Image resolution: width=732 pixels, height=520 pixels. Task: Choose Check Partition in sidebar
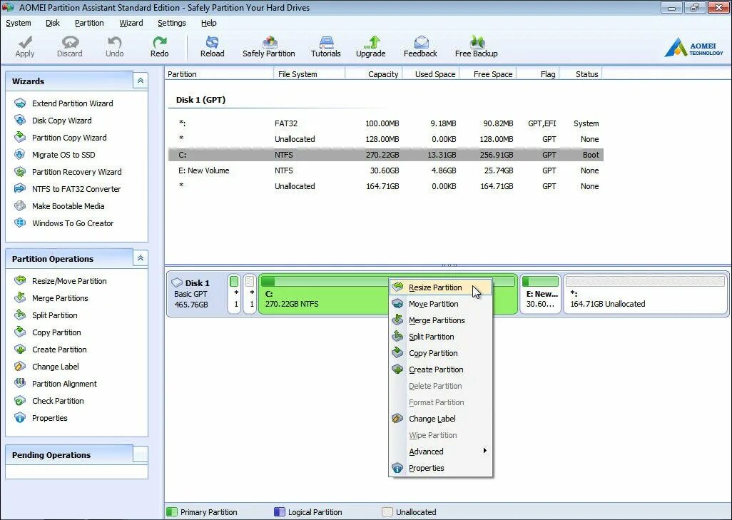[x=49, y=401]
